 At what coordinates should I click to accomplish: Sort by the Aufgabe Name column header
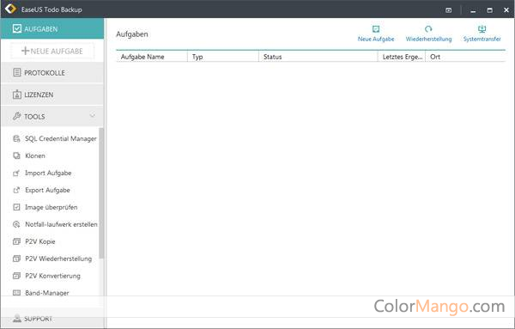point(152,57)
